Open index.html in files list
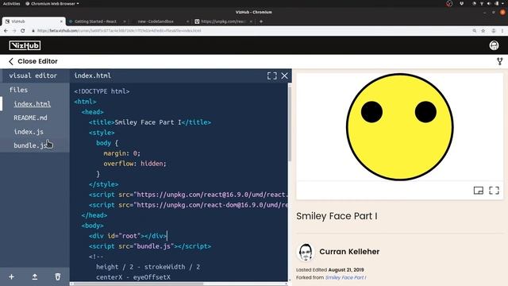The width and height of the screenshot is (508, 286). pos(32,104)
